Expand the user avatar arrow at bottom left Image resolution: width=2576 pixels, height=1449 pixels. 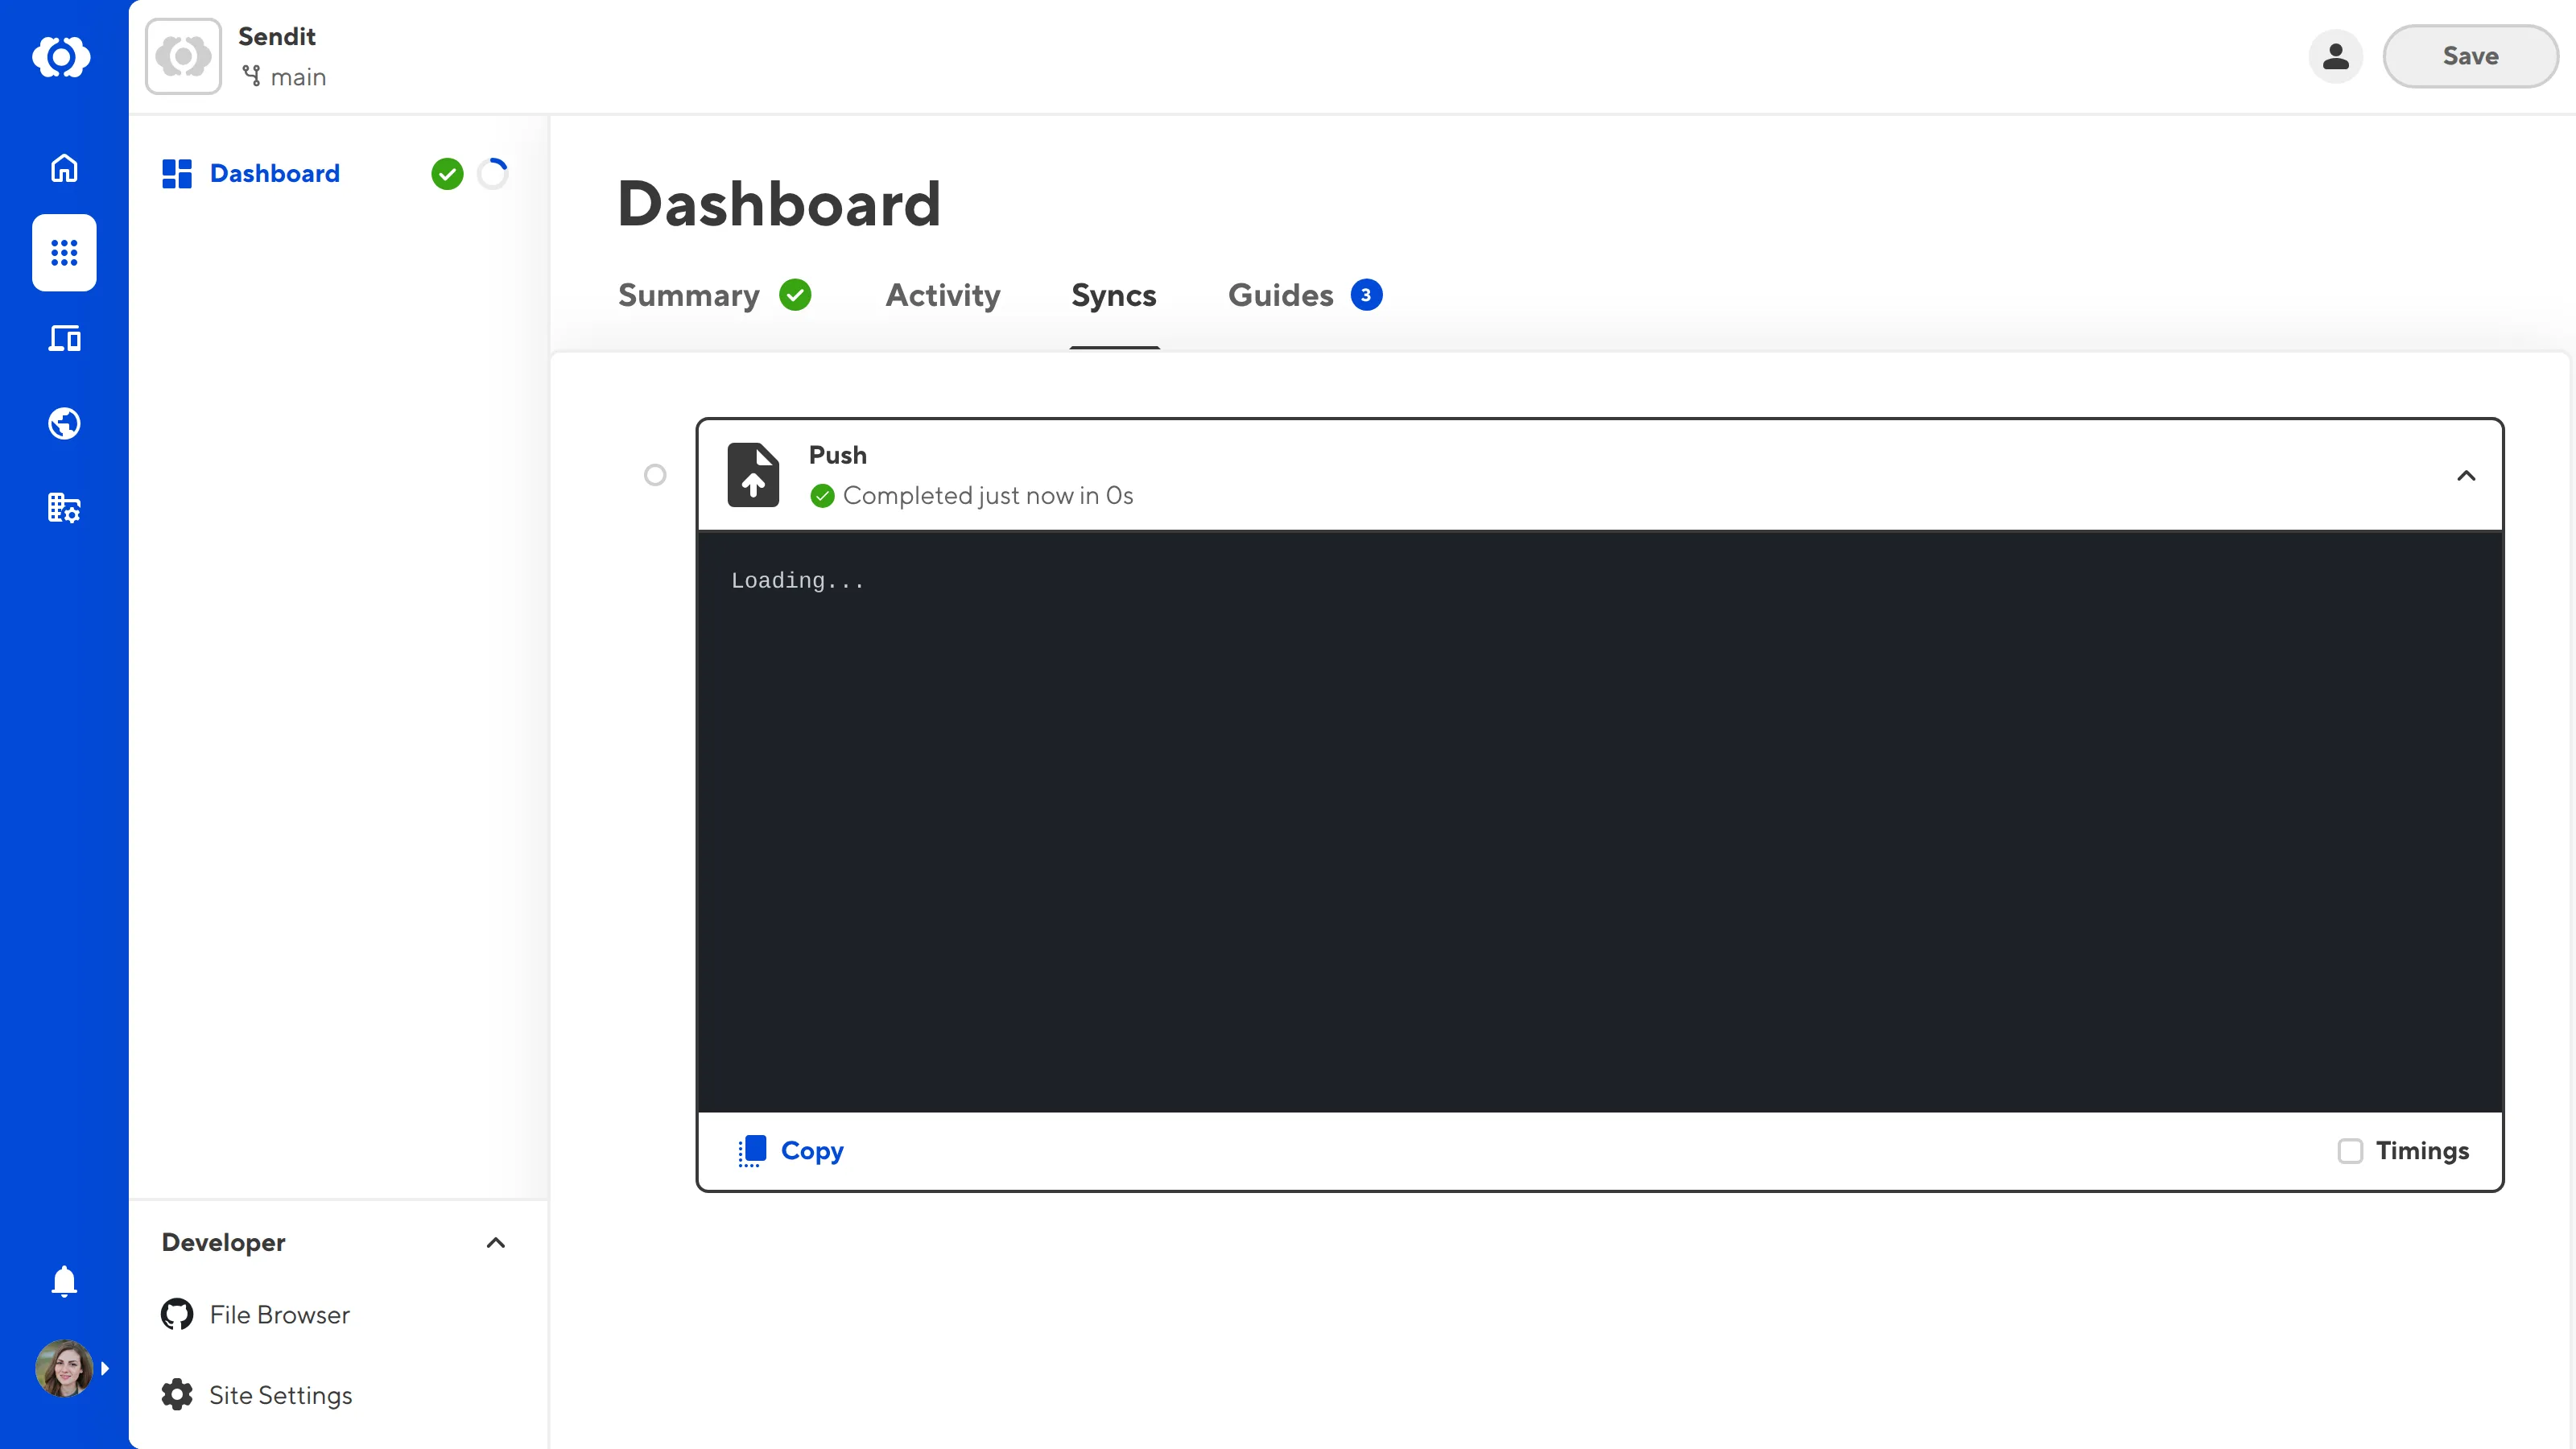click(105, 1368)
